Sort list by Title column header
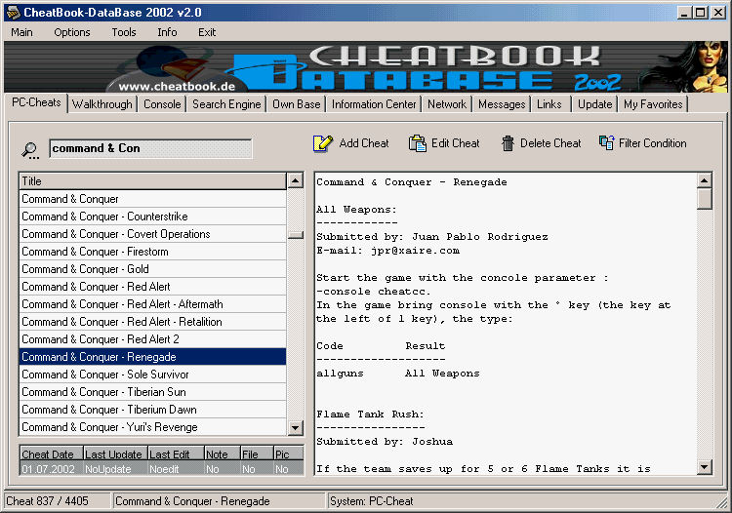The height and width of the screenshot is (513, 732). 152,181
